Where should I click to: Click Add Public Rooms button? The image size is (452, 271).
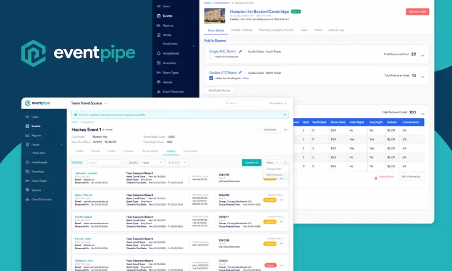[219, 90]
